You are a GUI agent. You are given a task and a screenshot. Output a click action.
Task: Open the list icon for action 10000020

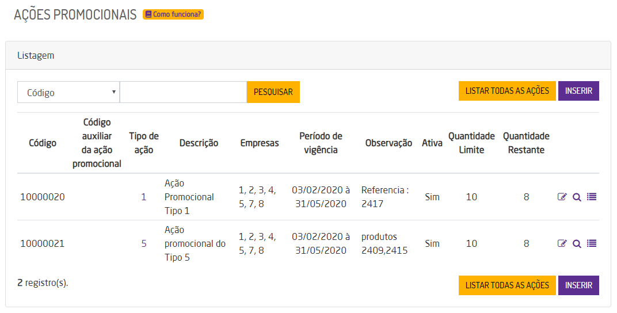coord(592,197)
